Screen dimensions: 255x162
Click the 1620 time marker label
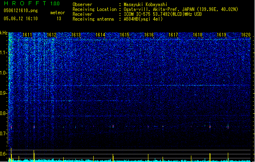click(x=246, y=35)
